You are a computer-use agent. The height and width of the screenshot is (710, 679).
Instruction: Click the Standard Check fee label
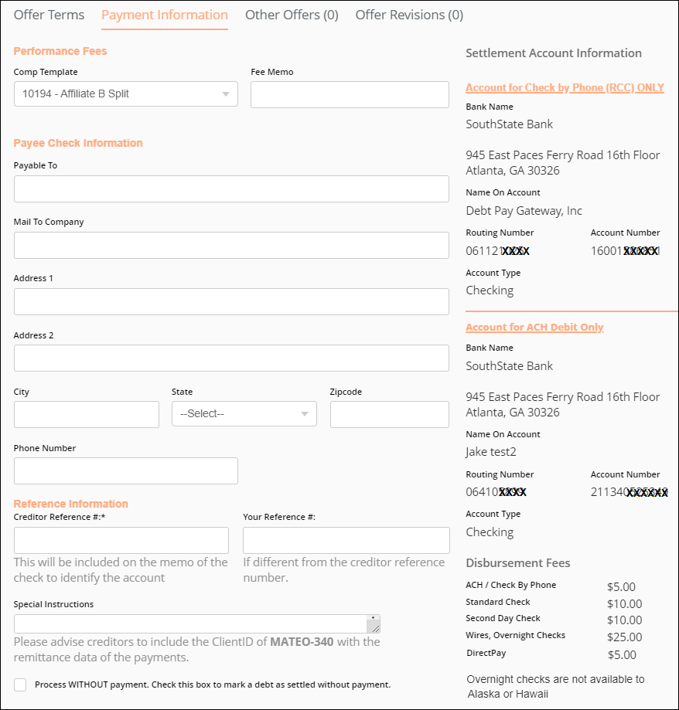tap(498, 602)
